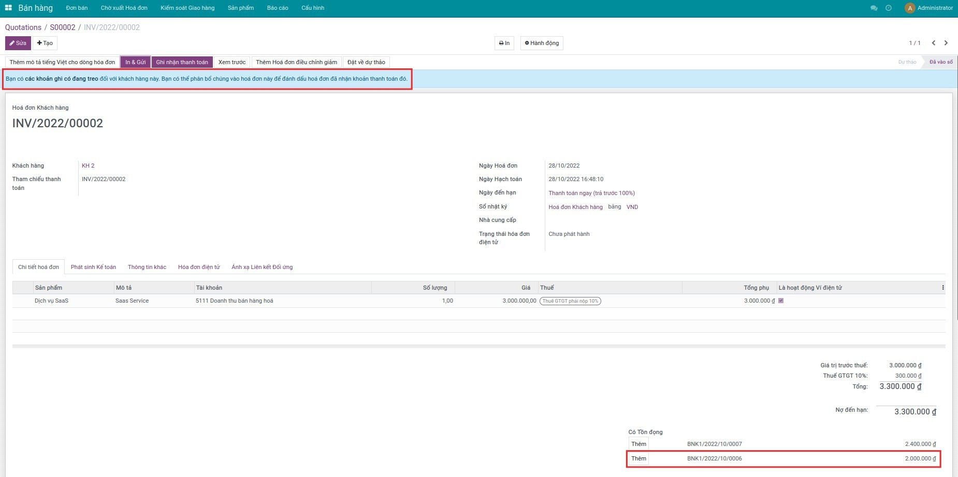
Task: Open table column options kebab icon
Action: [x=942, y=288]
